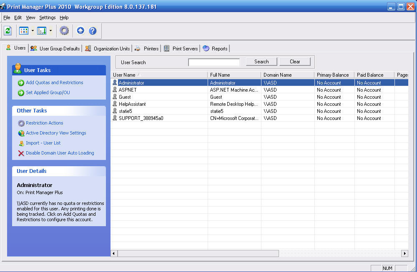Open the Settings menu
417x272 pixels.
[47, 17]
